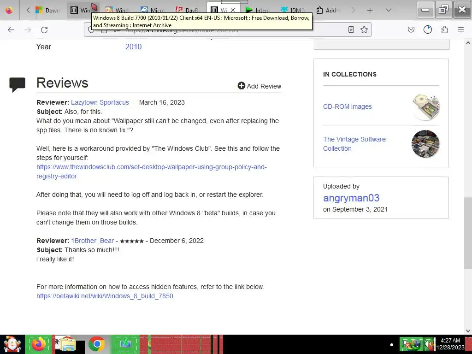472x354 pixels.
Task: Click 'on September 3, 2021' upload date
Action: pyautogui.click(x=355, y=209)
